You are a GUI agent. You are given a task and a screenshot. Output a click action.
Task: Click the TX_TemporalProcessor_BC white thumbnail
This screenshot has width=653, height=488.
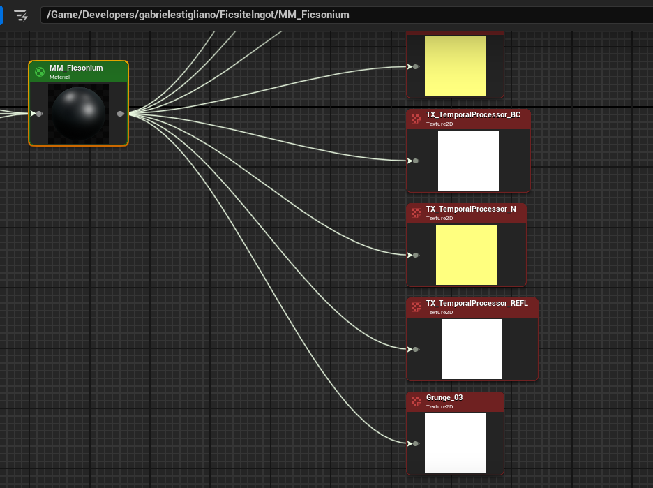(469, 161)
